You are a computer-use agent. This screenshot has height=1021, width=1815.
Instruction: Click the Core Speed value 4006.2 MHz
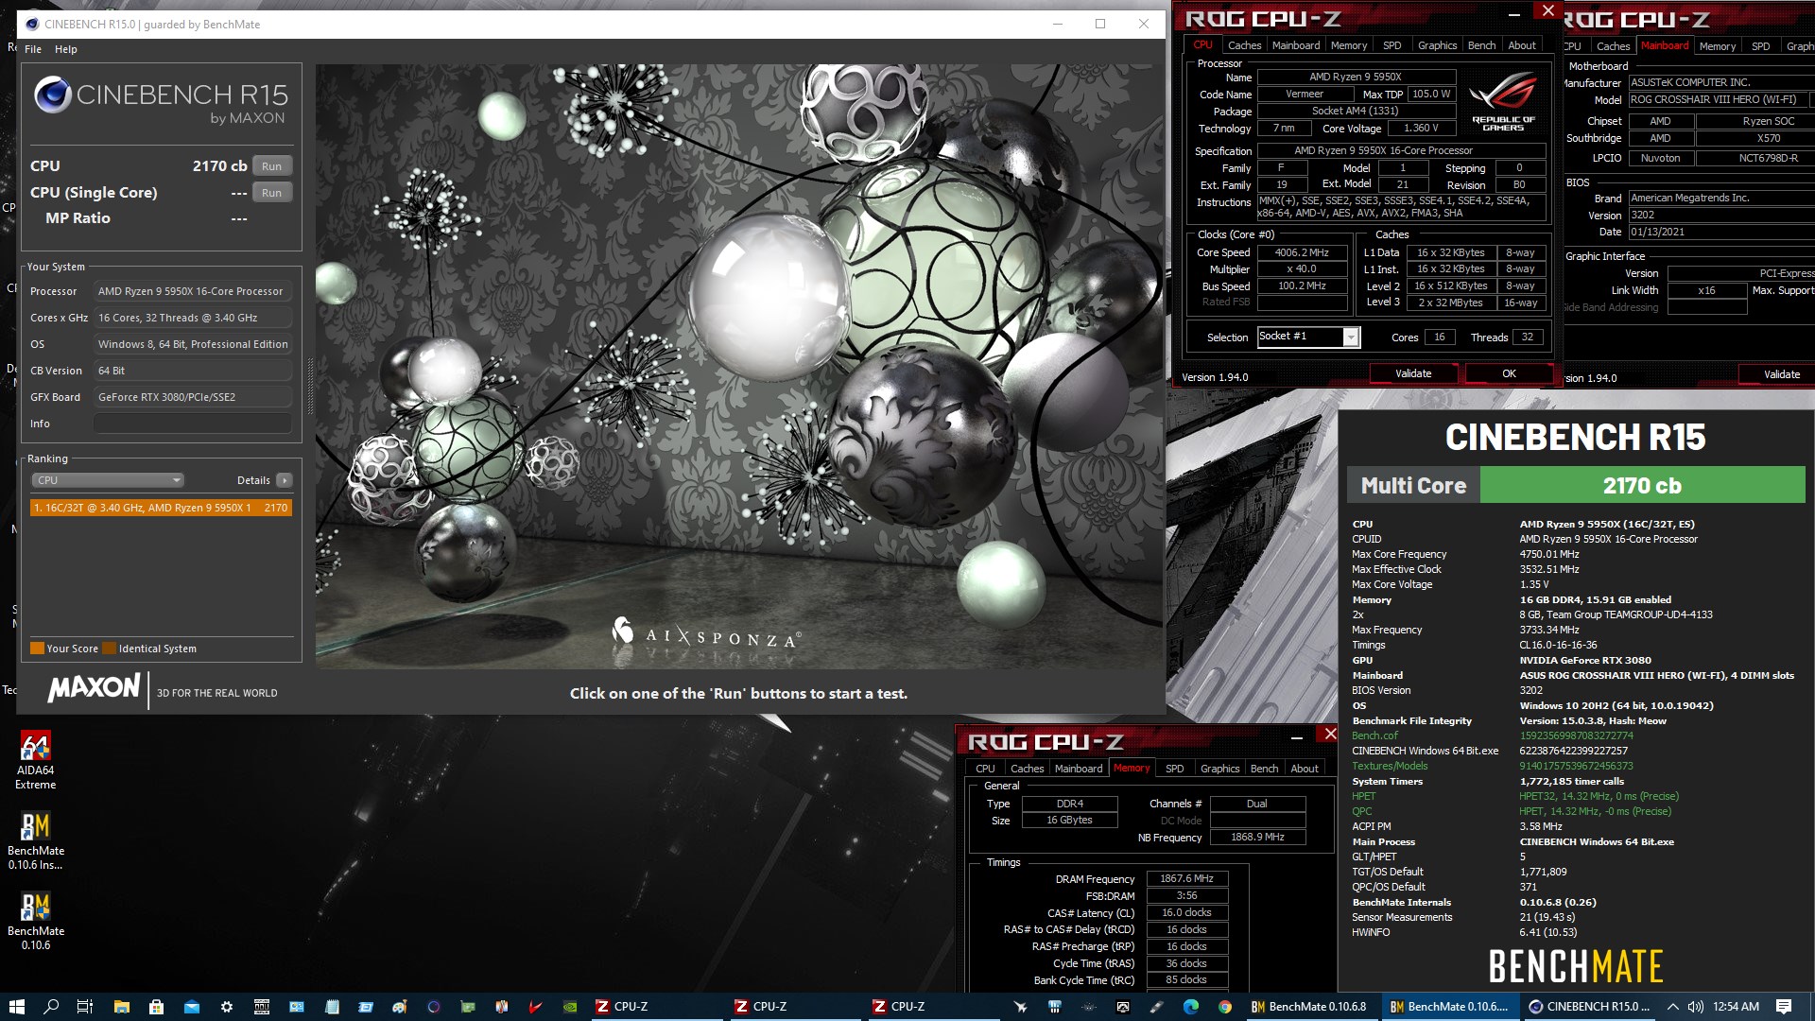point(1302,252)
